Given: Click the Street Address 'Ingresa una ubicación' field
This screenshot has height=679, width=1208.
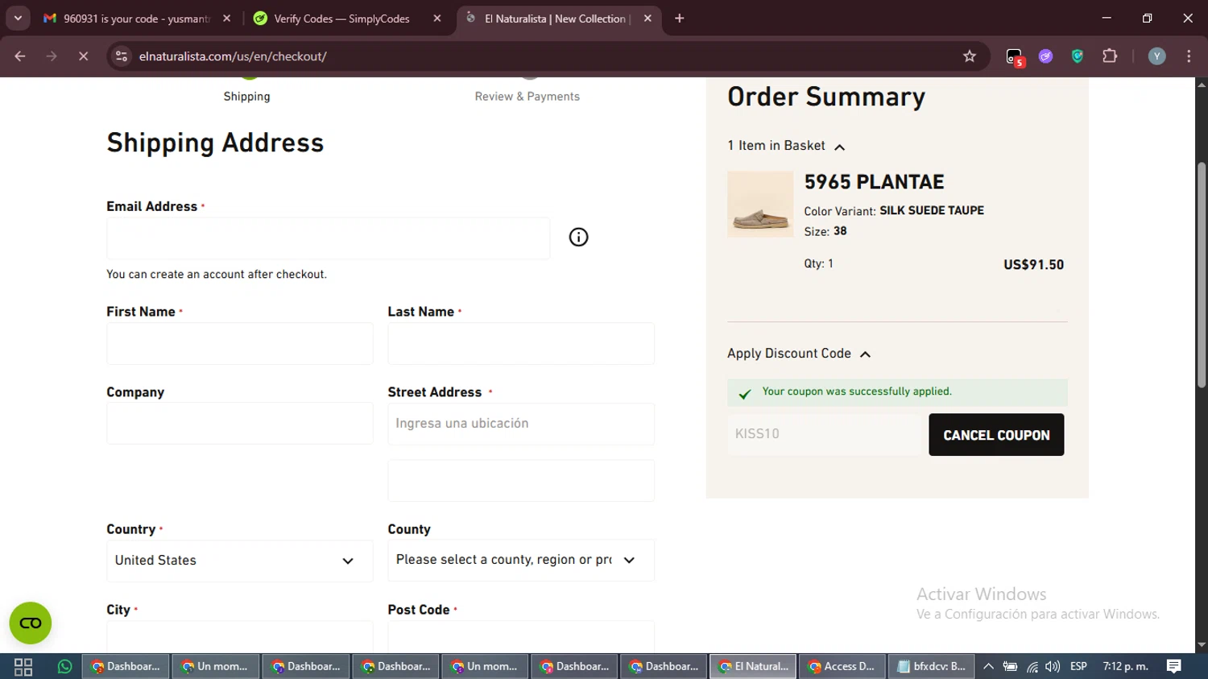Looking at the screenshot, I should [521, 424].
